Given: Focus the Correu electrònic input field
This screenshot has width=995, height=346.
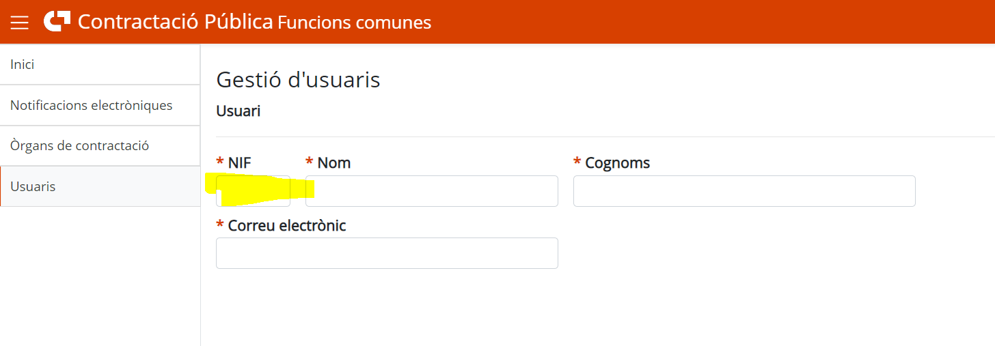Looking at the screenshot, I should click(387, 253).
